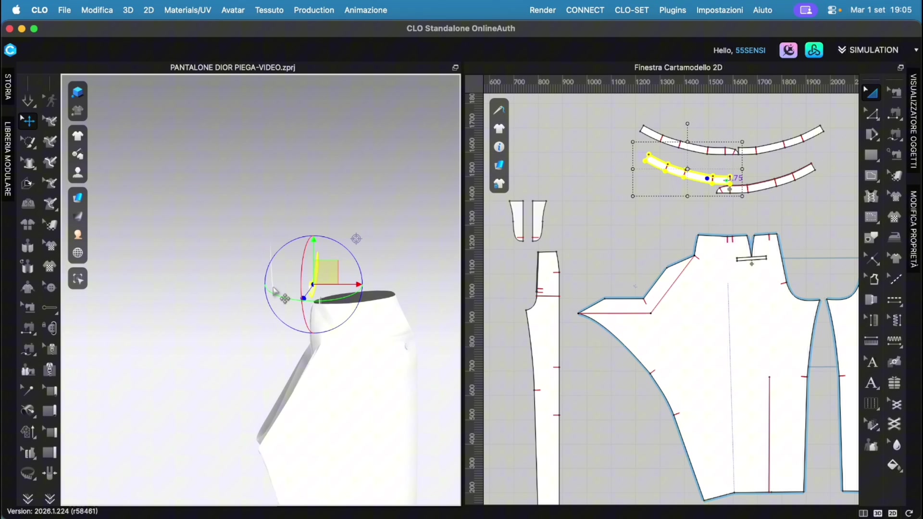The width and height of the screenshot is (923, 519).
Task: Click the purple screen-mirroring icon in menu bar
Action: point(806,10)
